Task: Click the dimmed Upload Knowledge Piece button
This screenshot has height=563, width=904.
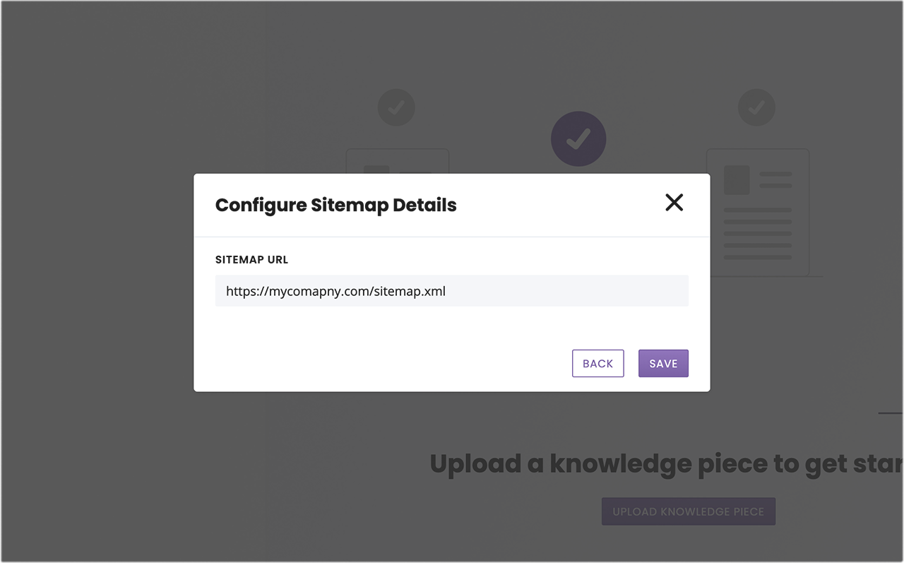Action: pos(689,511)
